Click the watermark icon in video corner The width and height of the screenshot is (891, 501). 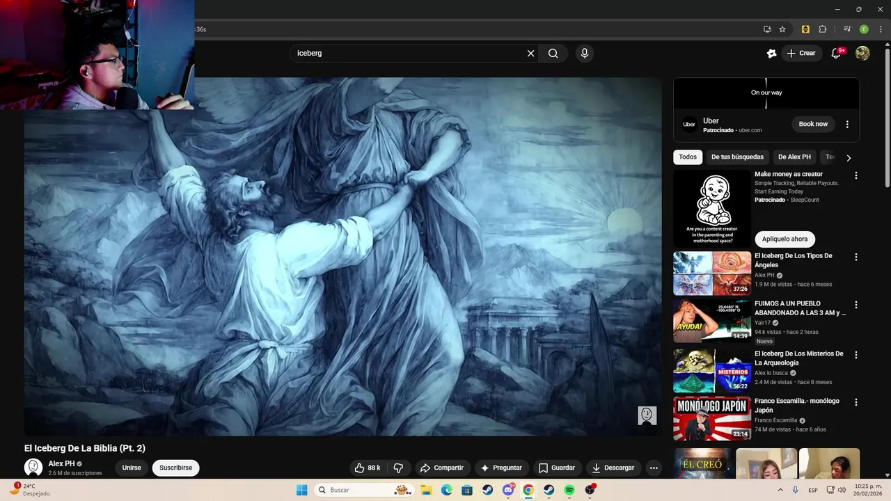pos(647,415)
